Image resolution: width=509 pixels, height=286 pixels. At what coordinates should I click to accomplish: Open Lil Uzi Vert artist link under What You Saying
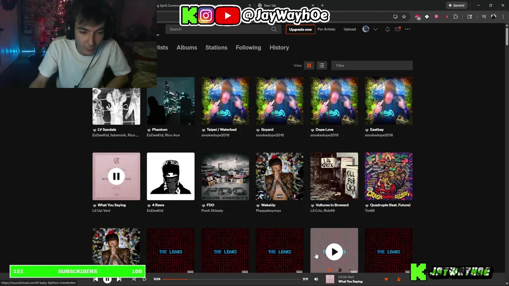[101, 211]
